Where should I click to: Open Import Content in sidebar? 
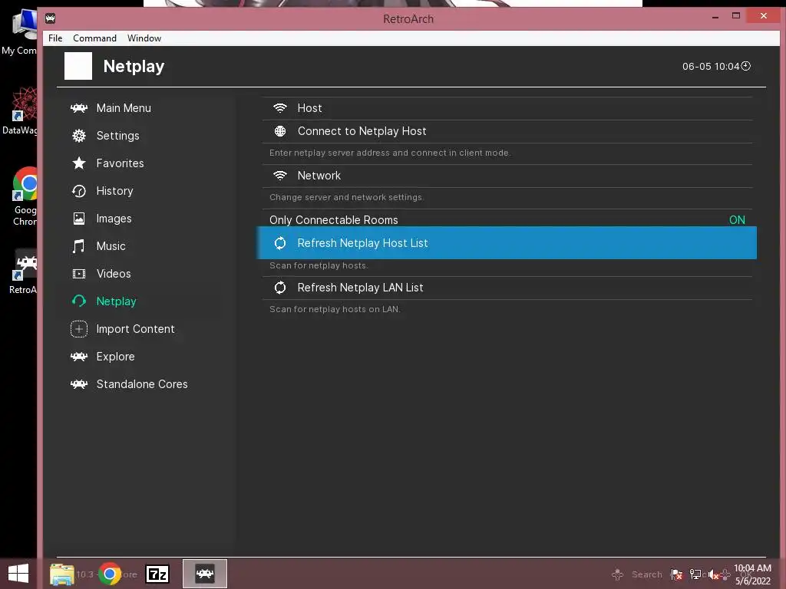[135, 329]
